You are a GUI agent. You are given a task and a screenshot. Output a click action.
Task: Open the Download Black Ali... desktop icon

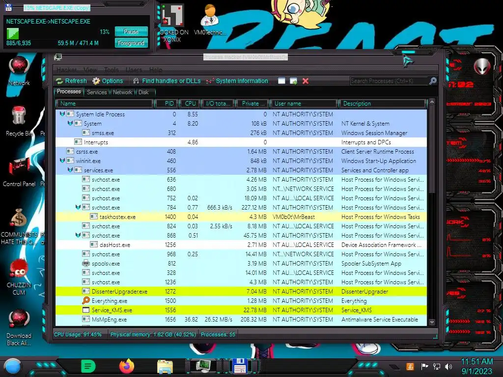(x=19, y=328)
